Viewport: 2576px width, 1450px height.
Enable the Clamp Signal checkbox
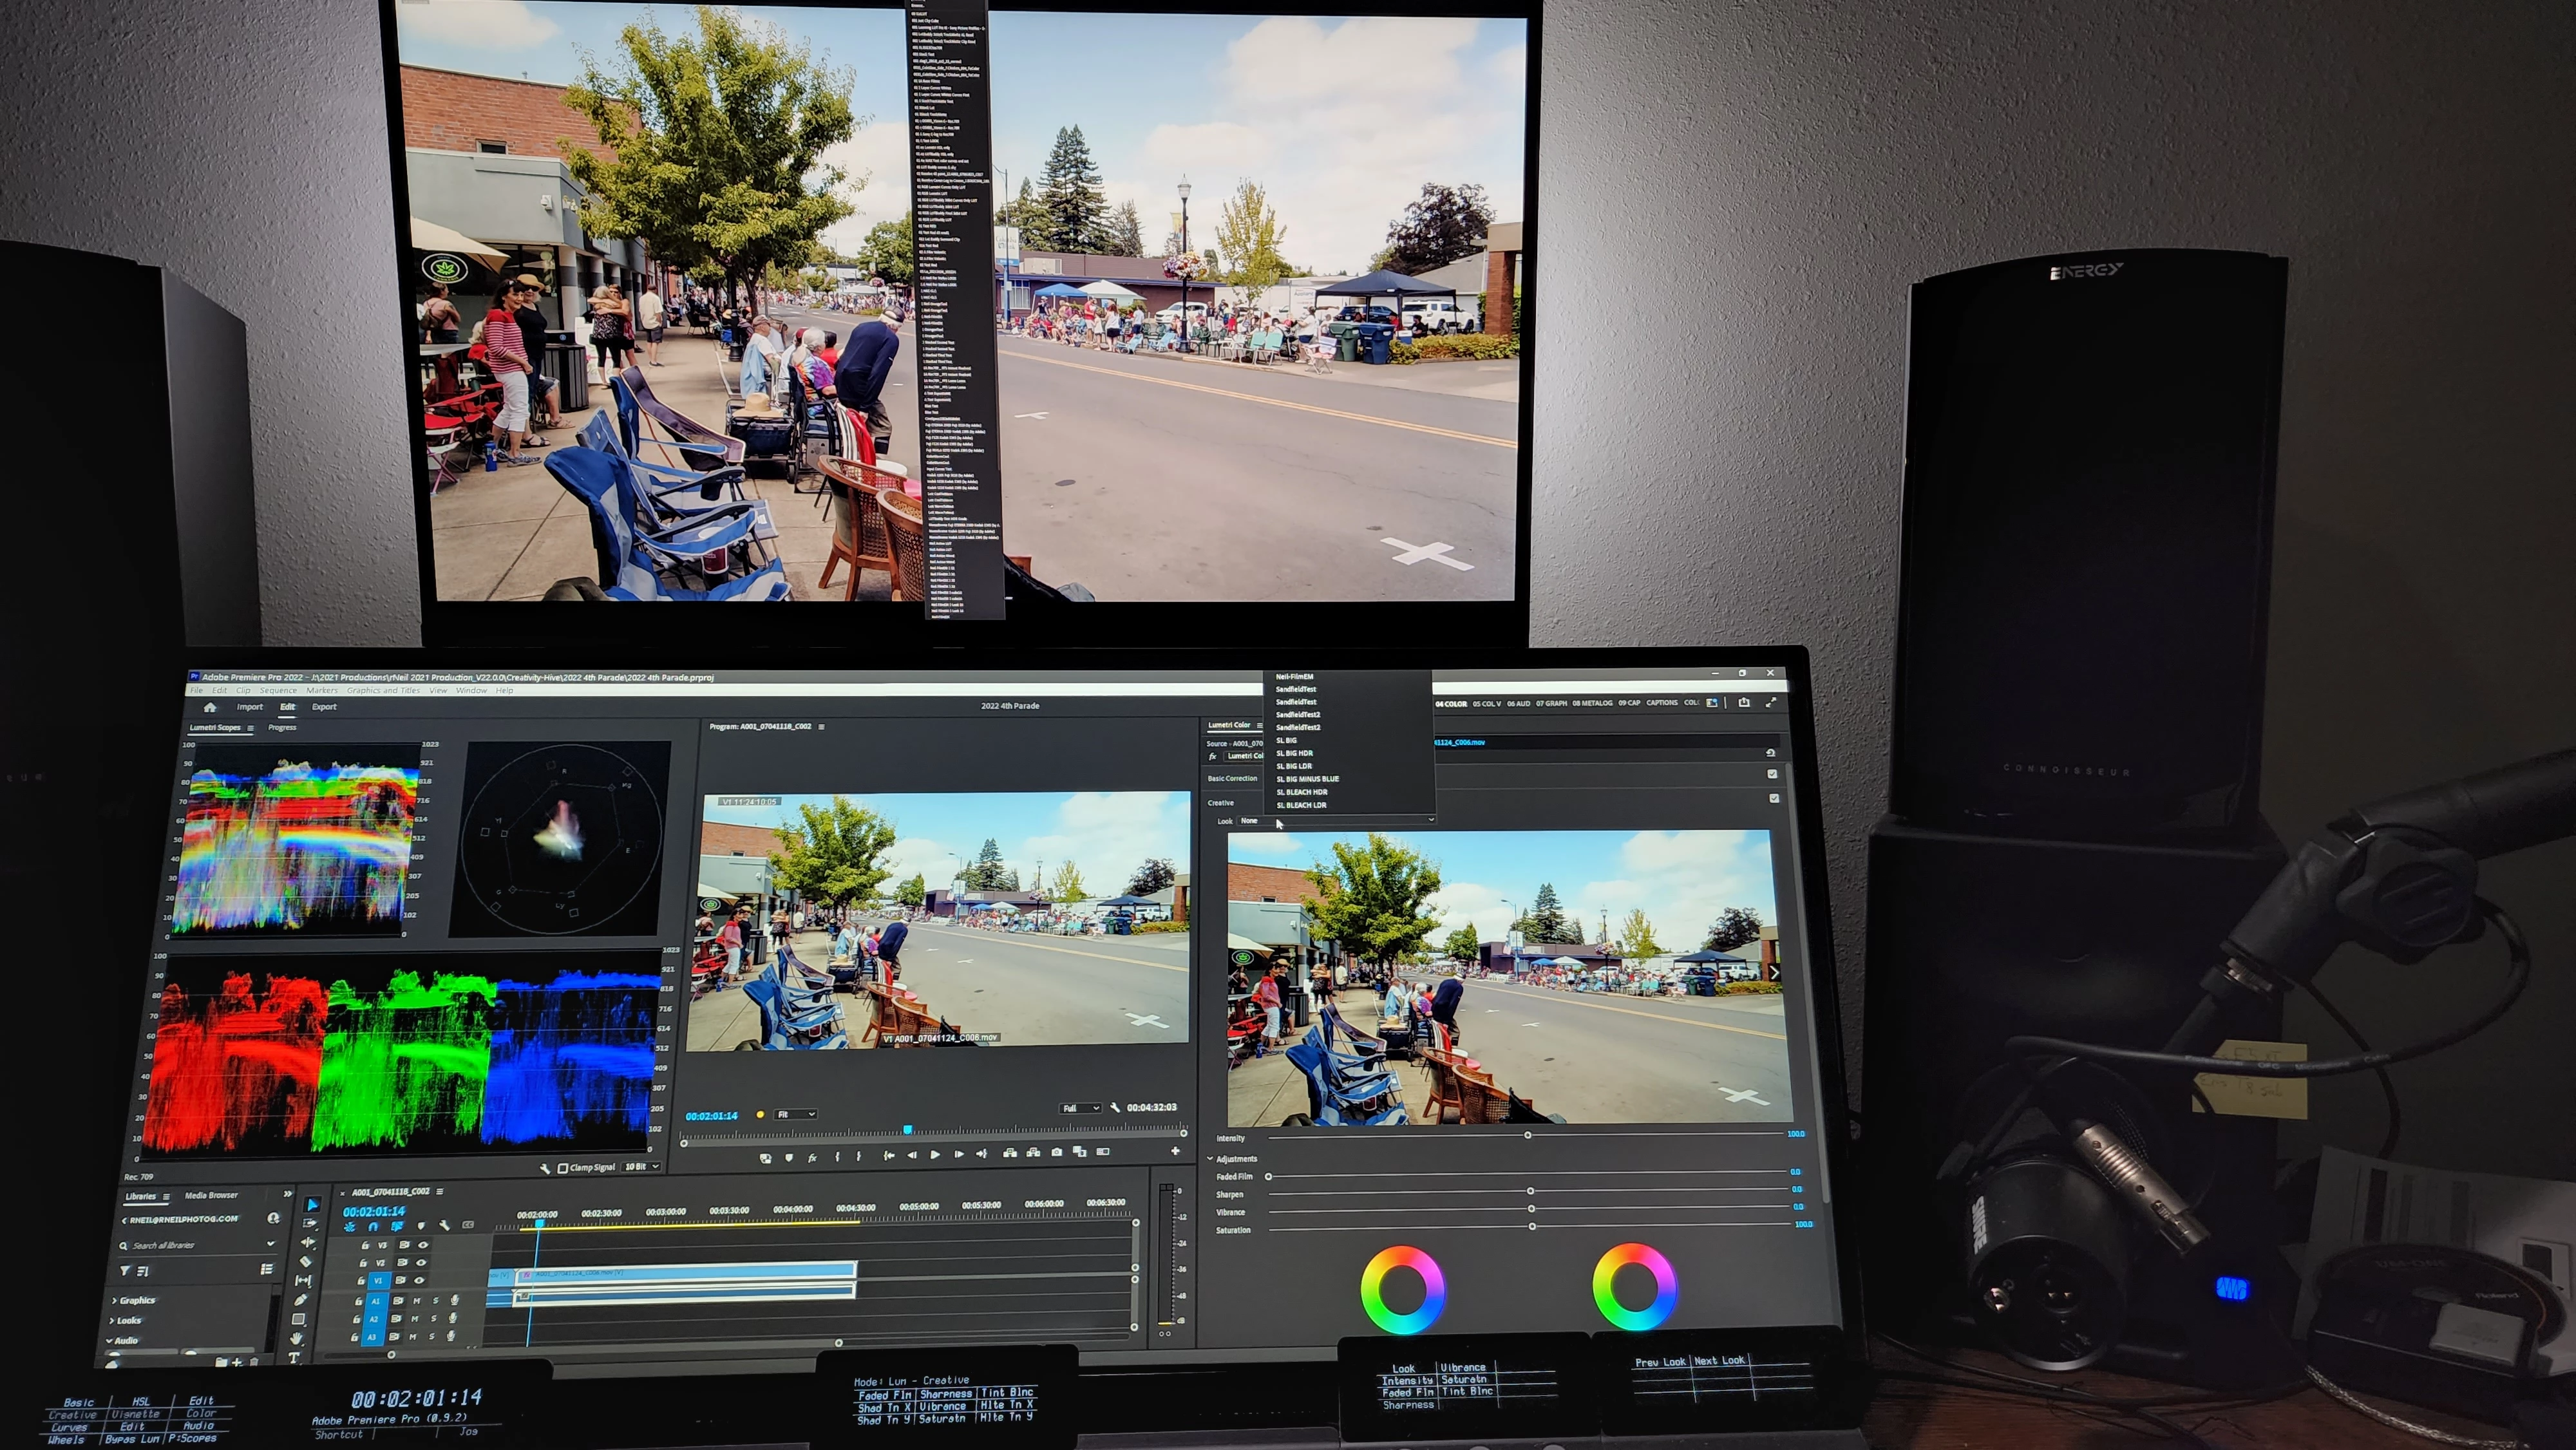point(563,1168)
